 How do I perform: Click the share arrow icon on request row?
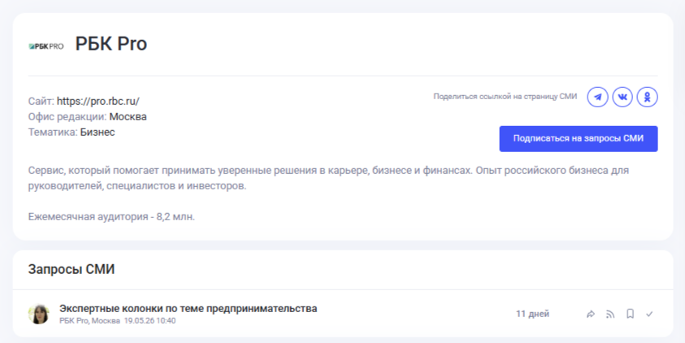click(x=591, y=314)
